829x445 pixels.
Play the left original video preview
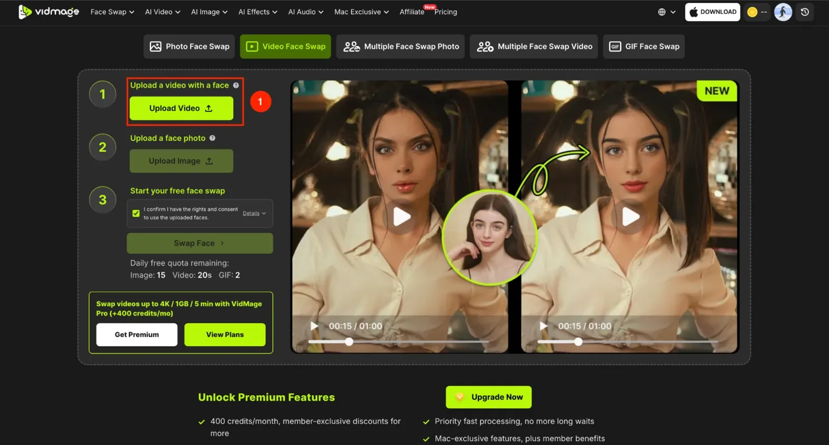[x=402, y=217]
